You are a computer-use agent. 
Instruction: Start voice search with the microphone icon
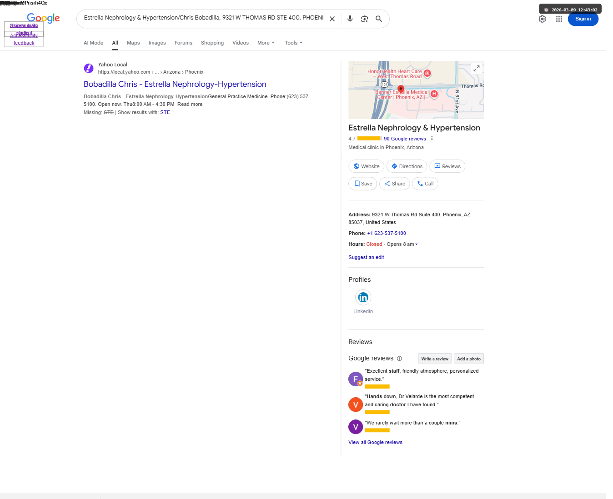click(350, 19)
